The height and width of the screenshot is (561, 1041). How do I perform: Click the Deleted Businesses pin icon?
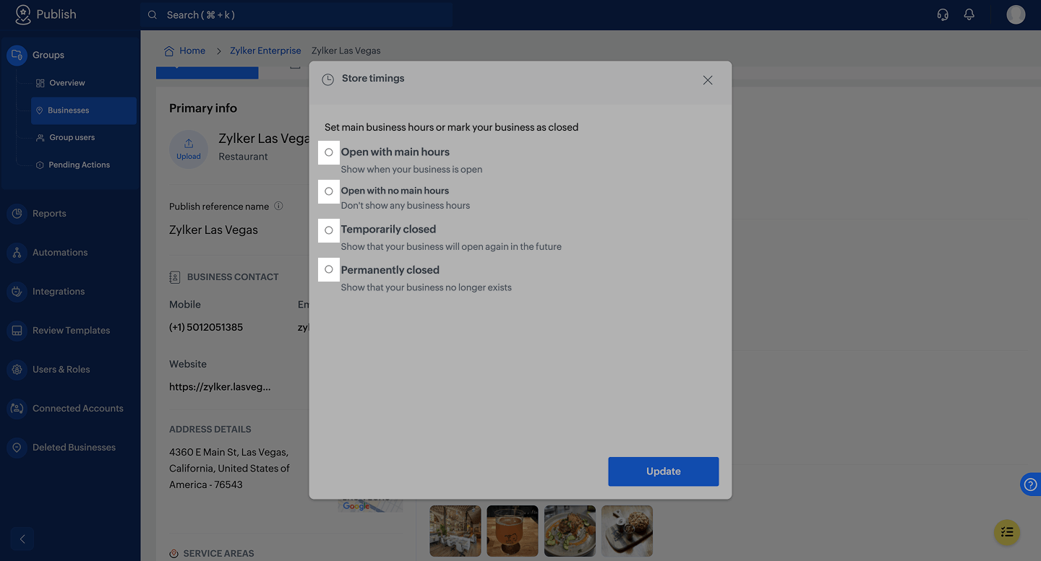(17, 448)
